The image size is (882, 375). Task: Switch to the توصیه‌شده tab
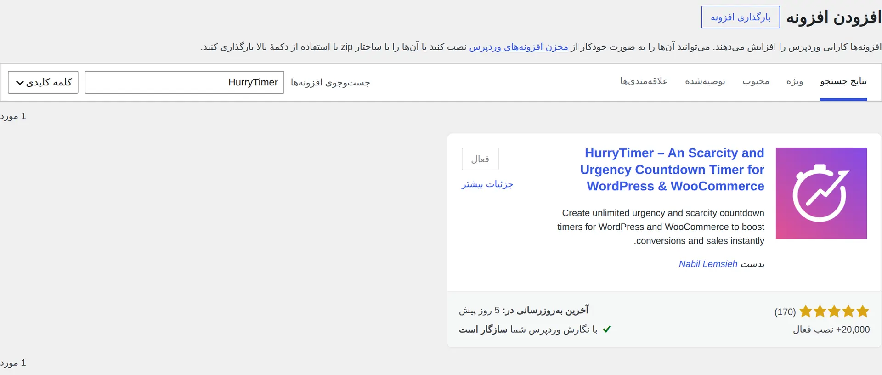705,82
